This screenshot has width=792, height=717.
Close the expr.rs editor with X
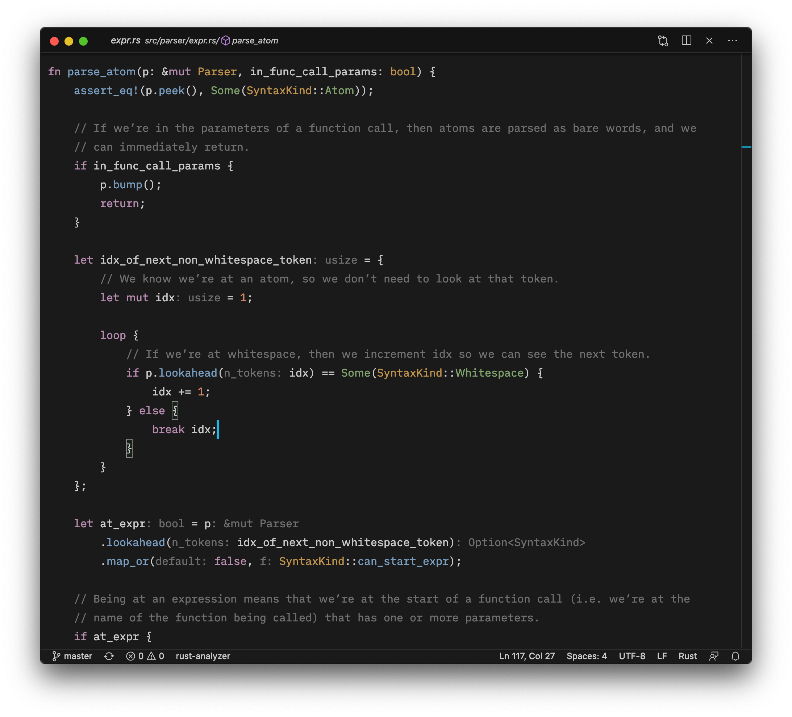click(709, 41)
